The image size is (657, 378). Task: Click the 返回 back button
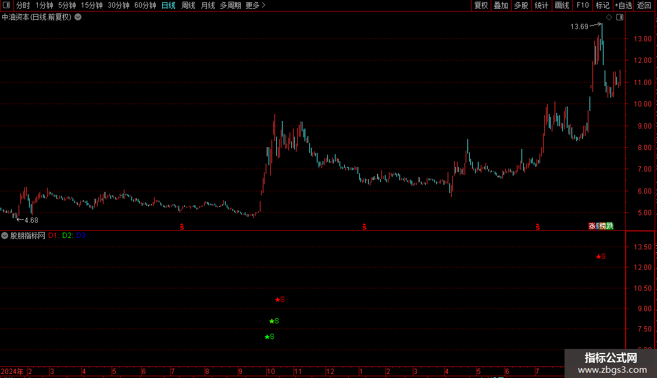click(x=644, y=5)
